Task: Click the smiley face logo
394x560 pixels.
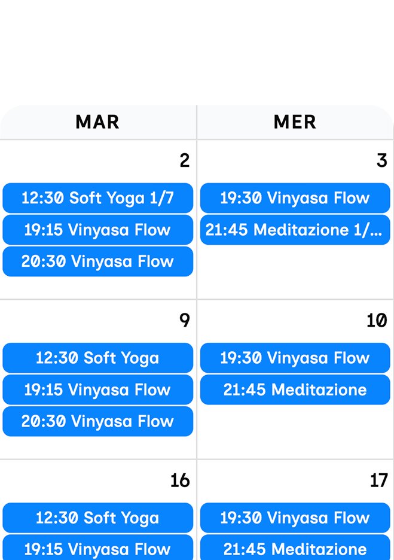Action: coord(197,39)
